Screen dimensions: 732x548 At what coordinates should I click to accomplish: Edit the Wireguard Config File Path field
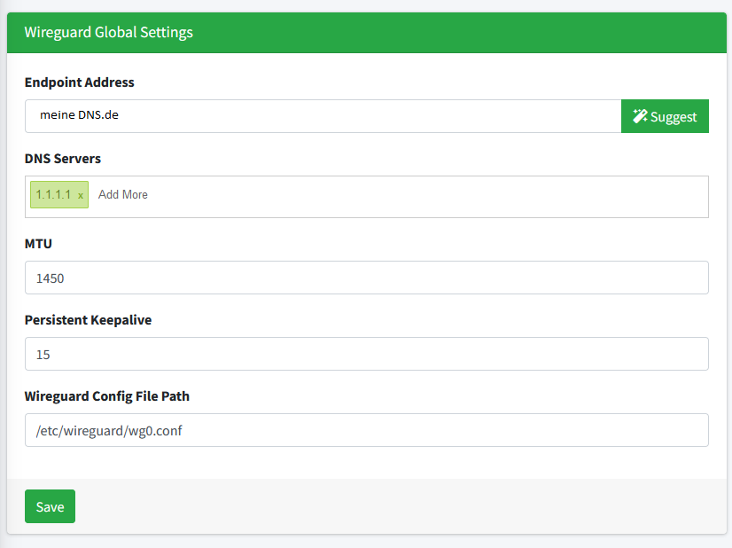[x=367, y=430]
